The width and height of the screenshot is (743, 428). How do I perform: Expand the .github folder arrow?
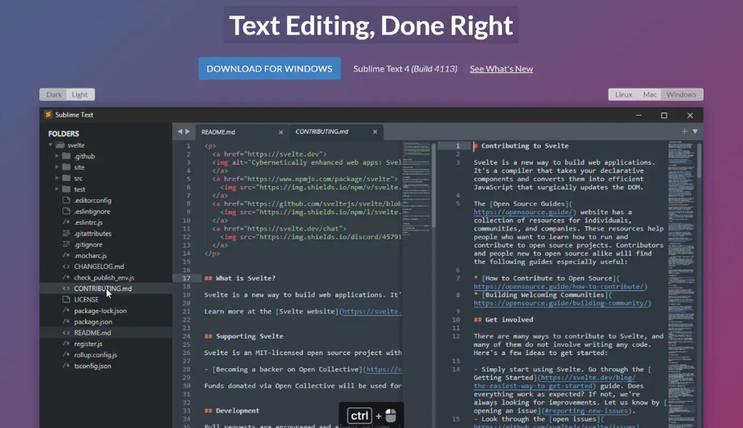click(x=57, y=156)
